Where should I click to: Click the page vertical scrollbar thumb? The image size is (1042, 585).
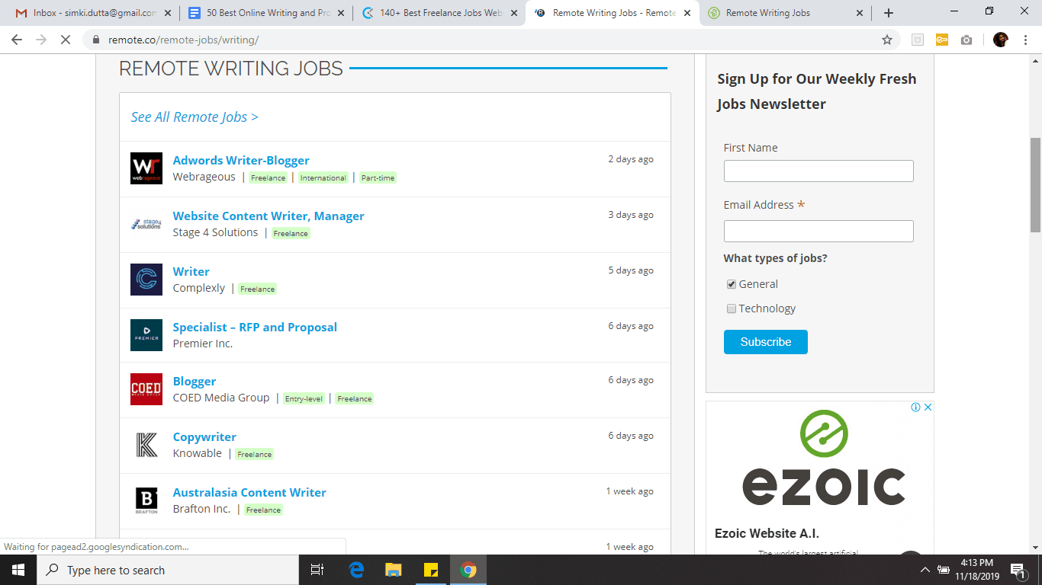point(1035,184)
